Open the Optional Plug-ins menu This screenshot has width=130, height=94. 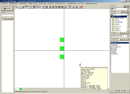coord(91,4)
